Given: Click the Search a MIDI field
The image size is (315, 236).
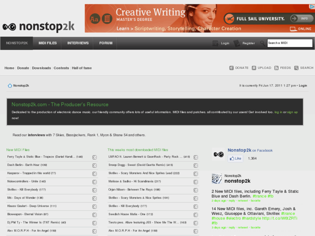Looking at the screenshot, I should 290,43.
